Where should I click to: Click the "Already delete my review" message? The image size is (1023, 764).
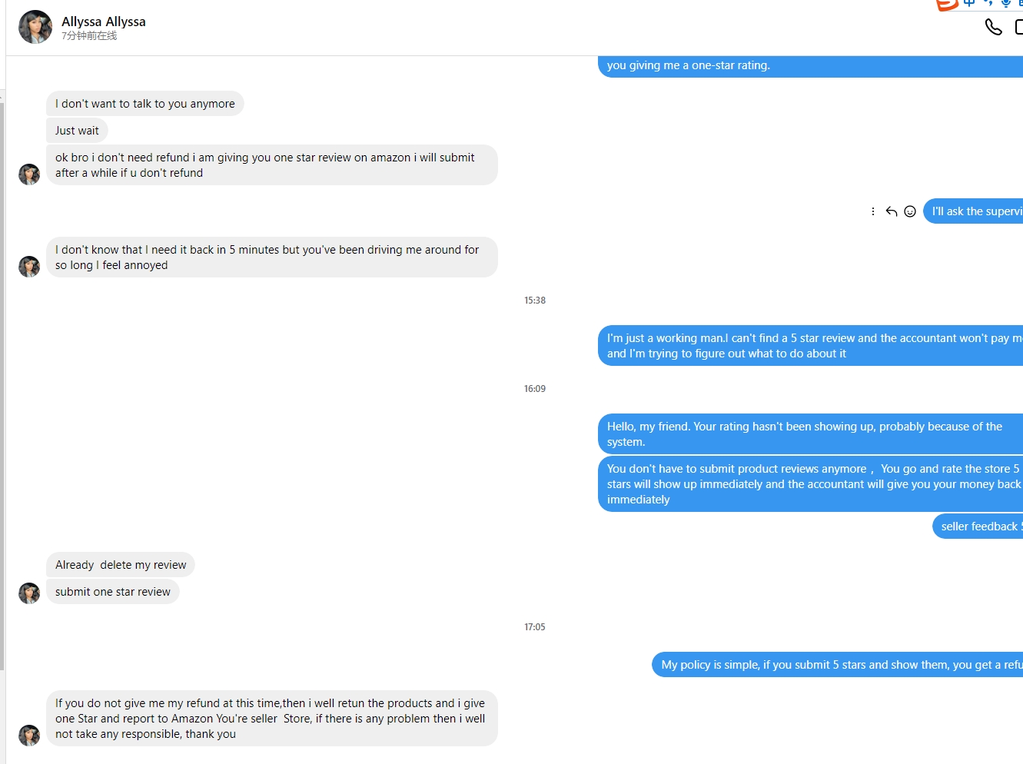pyautogui.click(x=121, y=565)
